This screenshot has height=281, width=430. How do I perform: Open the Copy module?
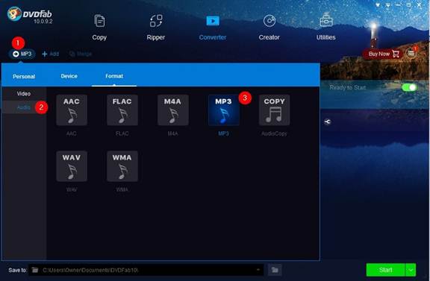[99, 28]
